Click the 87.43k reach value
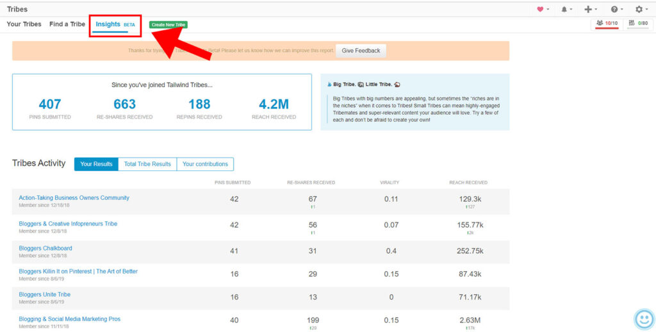Screen dimensions: 656x332 click(470, 274)
